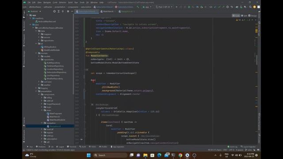Open the App Inspection tool window
This screenshot has width=283, height=159.
tap(117, 147)
